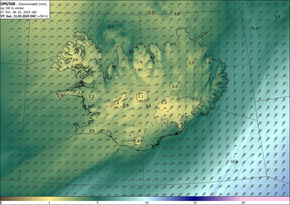Click the 5.2 value label
Viewport: 290px width, 205px height.
110,27
